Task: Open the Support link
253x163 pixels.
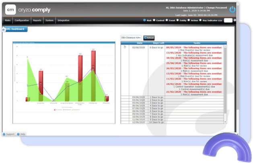Action: (10, 134)
